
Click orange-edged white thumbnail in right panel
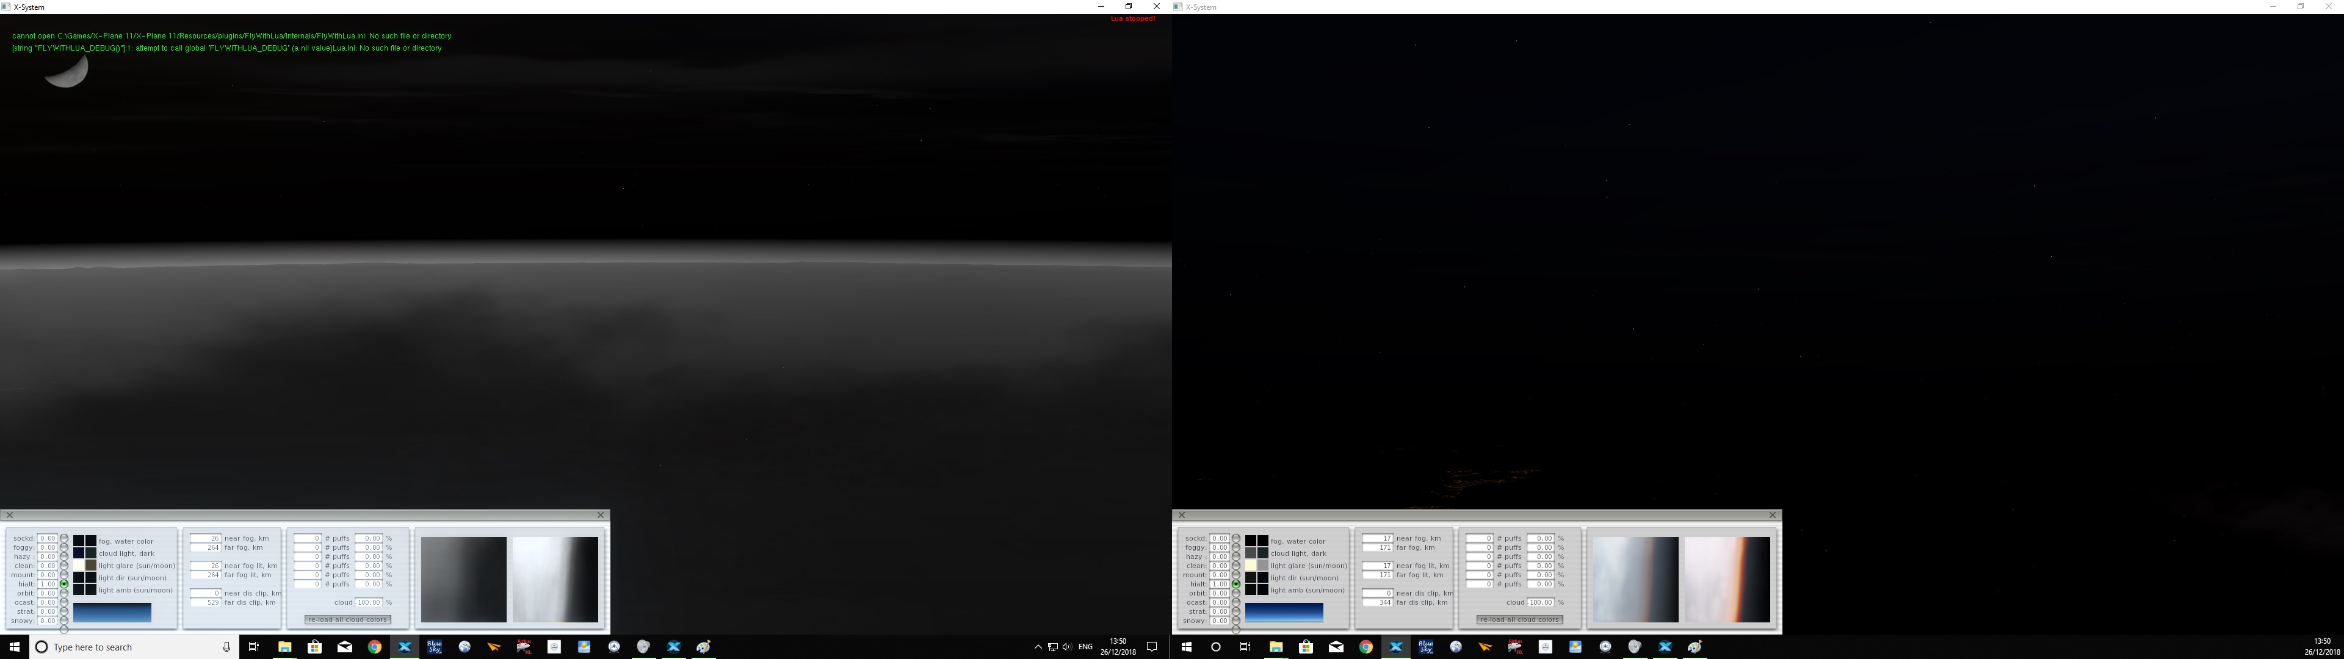coord(1727,579)
